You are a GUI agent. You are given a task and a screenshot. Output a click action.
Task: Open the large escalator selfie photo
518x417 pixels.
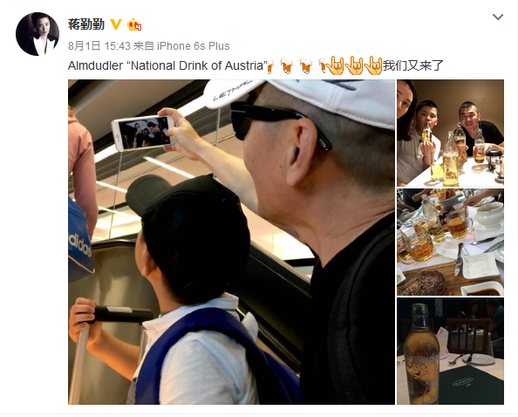pyautogui.click(x=231, y=242)
